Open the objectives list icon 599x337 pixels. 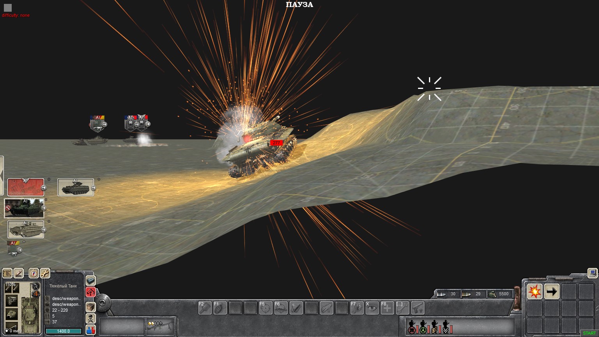pos(7,273)
